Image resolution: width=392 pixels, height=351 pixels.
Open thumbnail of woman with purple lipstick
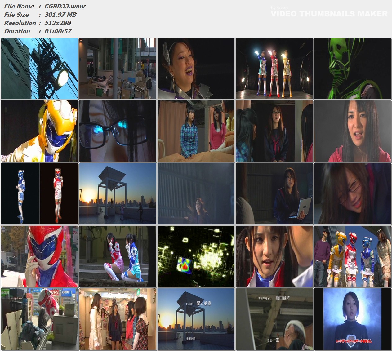pyautogui.click(x=196, y=69)
